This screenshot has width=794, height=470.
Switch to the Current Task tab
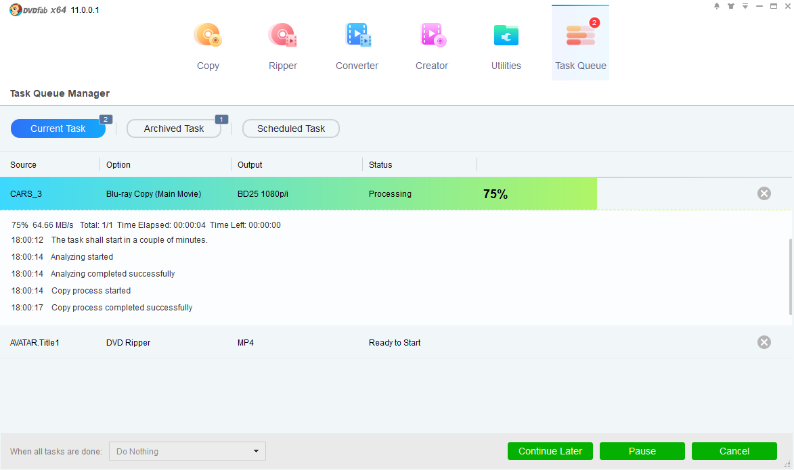(58, 128)
